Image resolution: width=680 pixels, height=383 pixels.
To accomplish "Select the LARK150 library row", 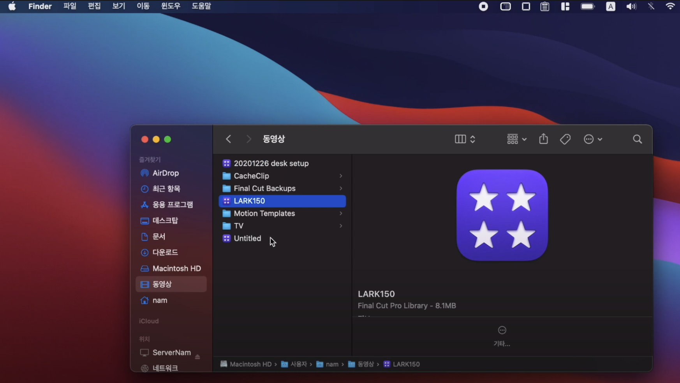I will pyautogui.click(x=282, y=201).
